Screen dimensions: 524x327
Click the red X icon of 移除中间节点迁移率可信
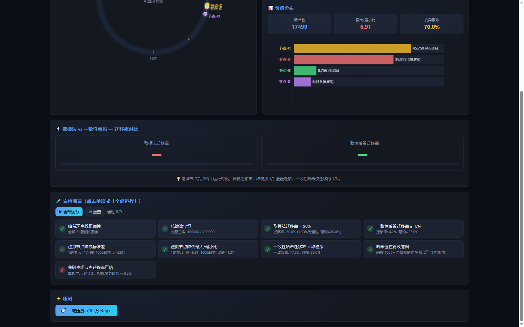[x=62, y=270]
